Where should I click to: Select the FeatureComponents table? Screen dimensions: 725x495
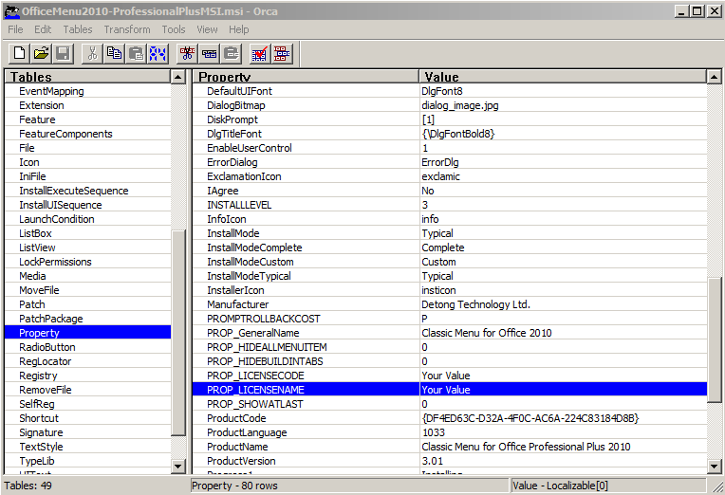pyautogui.click(x=65, y=134)
